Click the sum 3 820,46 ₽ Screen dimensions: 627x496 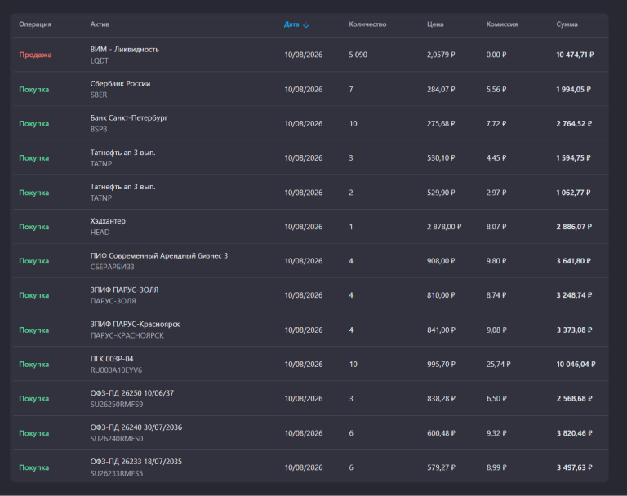tap(574, 433)
